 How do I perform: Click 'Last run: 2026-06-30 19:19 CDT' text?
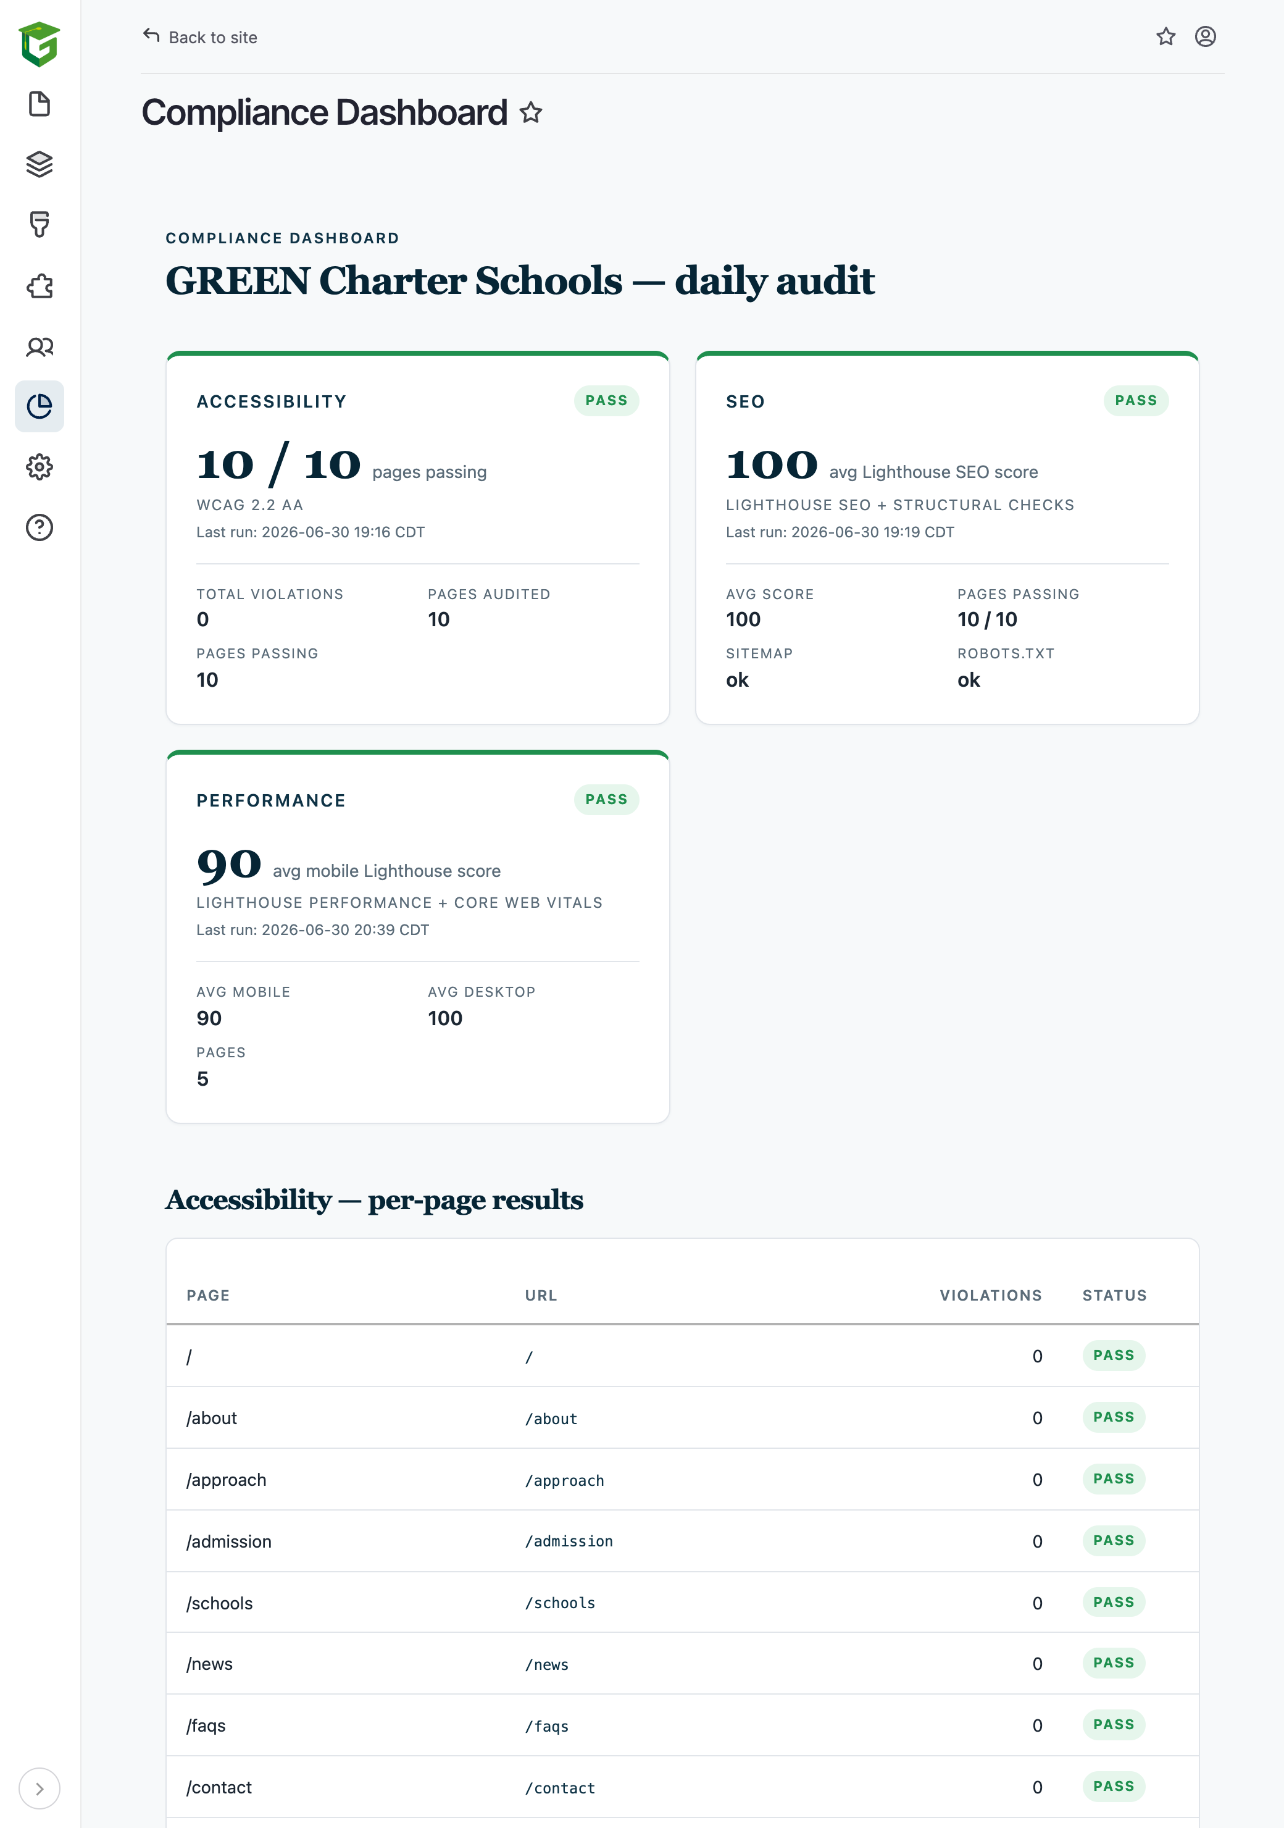840,532
